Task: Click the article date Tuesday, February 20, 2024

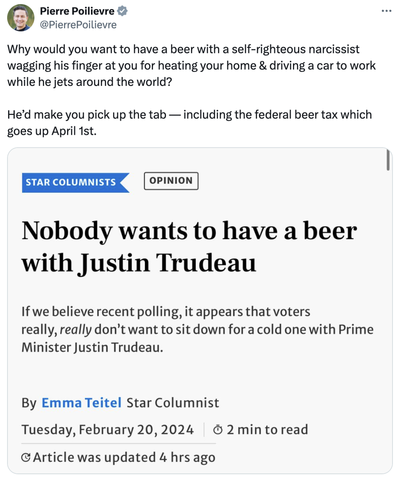Action: point(107,430)
